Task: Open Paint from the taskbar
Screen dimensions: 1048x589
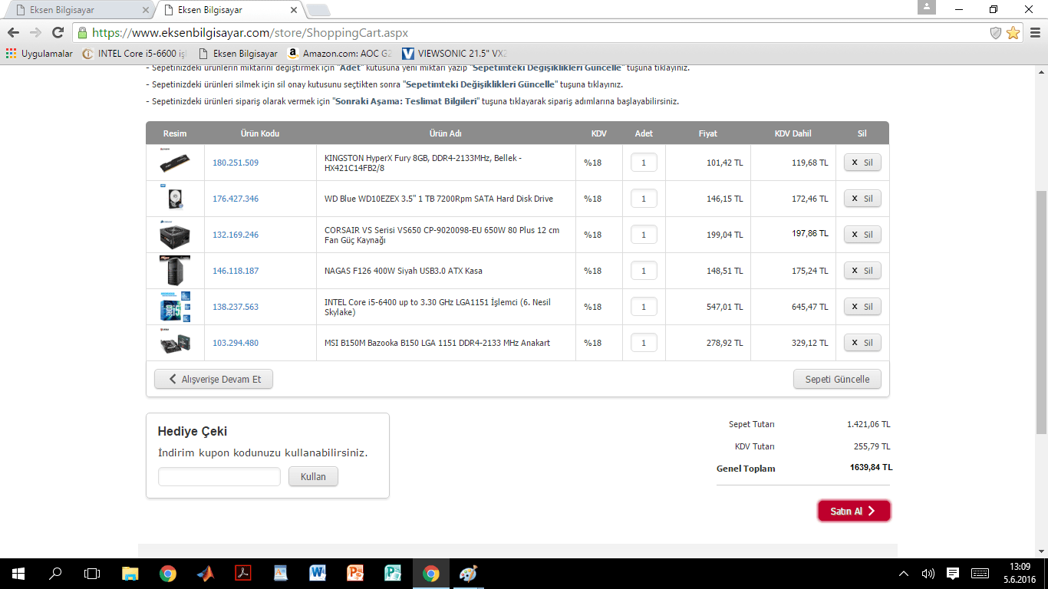Action: click(x=468, y=573)
